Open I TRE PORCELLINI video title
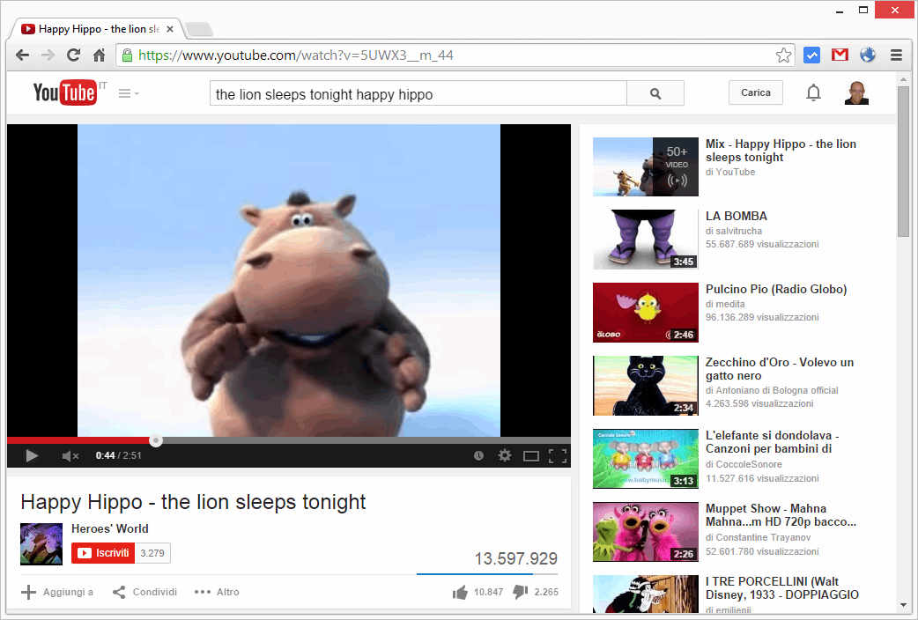This screenshot has height=620, width=918. pyautogui.click(x=781, y=587)
